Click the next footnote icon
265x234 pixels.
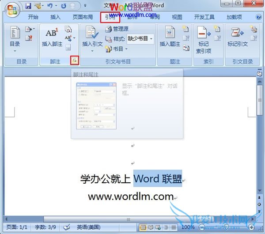pos(68,38)
